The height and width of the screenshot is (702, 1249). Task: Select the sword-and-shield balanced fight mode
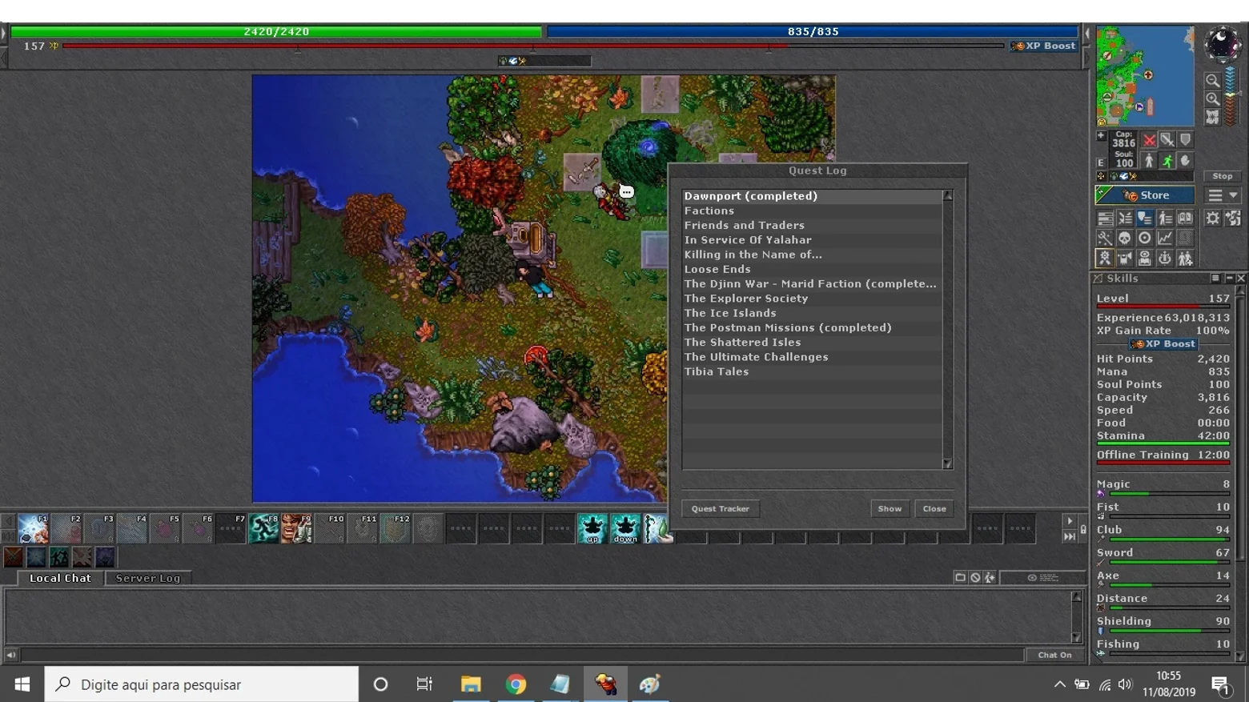[1167, 140]
